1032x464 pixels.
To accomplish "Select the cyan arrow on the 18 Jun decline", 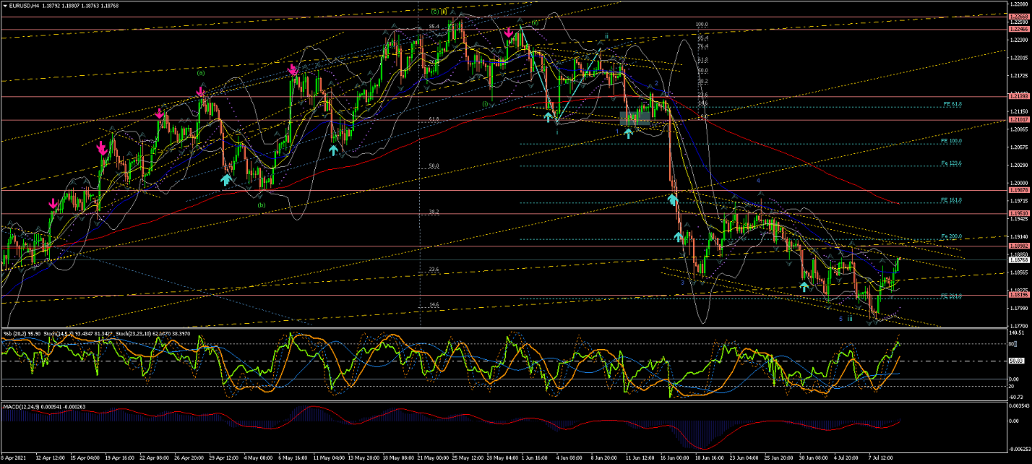I will 679,236.
